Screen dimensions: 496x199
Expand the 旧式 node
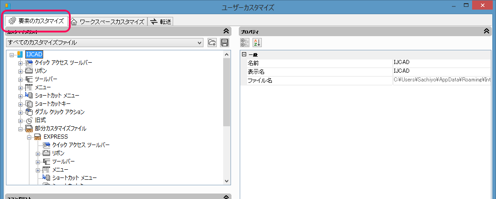tap(20, 120)
